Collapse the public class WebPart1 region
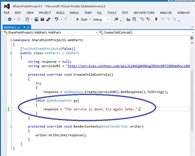The image size is (195, 156). [x=11, y=53]
